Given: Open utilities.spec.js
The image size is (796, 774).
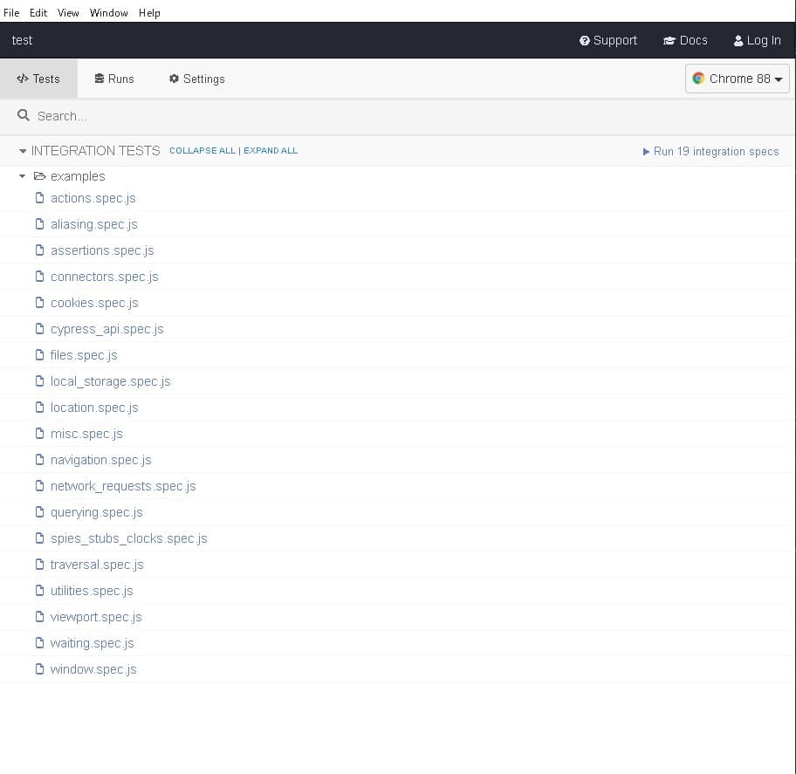Looking at the screenshot, I should [92, 591].
